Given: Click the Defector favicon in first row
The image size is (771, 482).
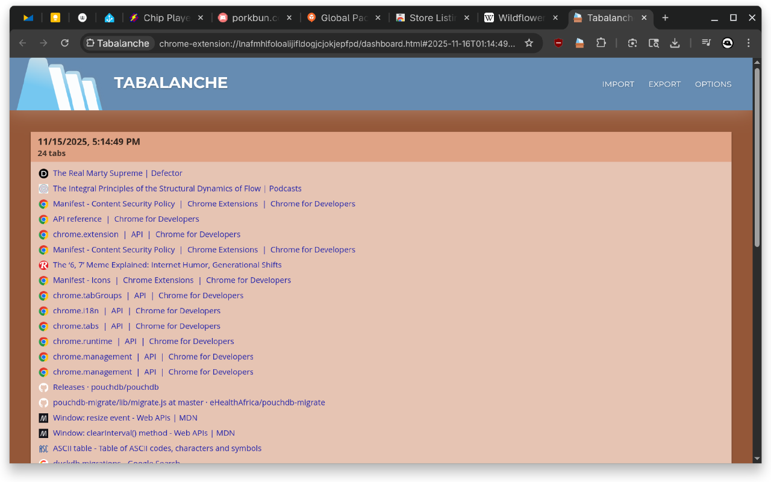Looking at the screenshot, I should [x=43, y=174].
